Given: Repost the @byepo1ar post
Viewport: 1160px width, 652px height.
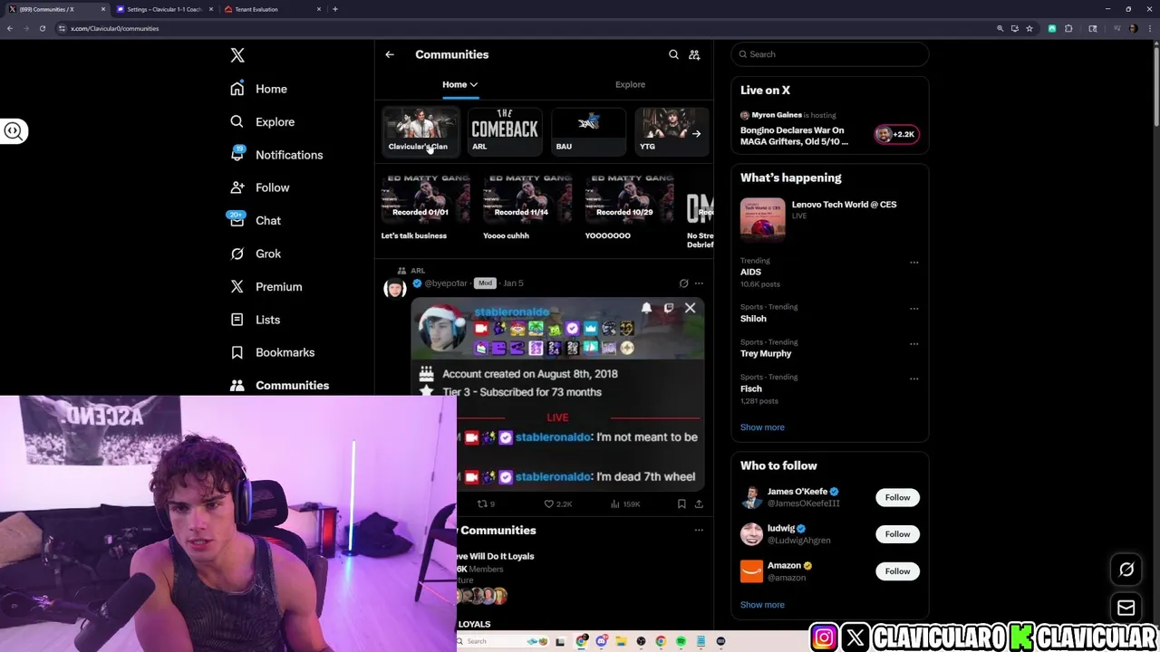Looking at the screenshot, I should pos(487,503).
